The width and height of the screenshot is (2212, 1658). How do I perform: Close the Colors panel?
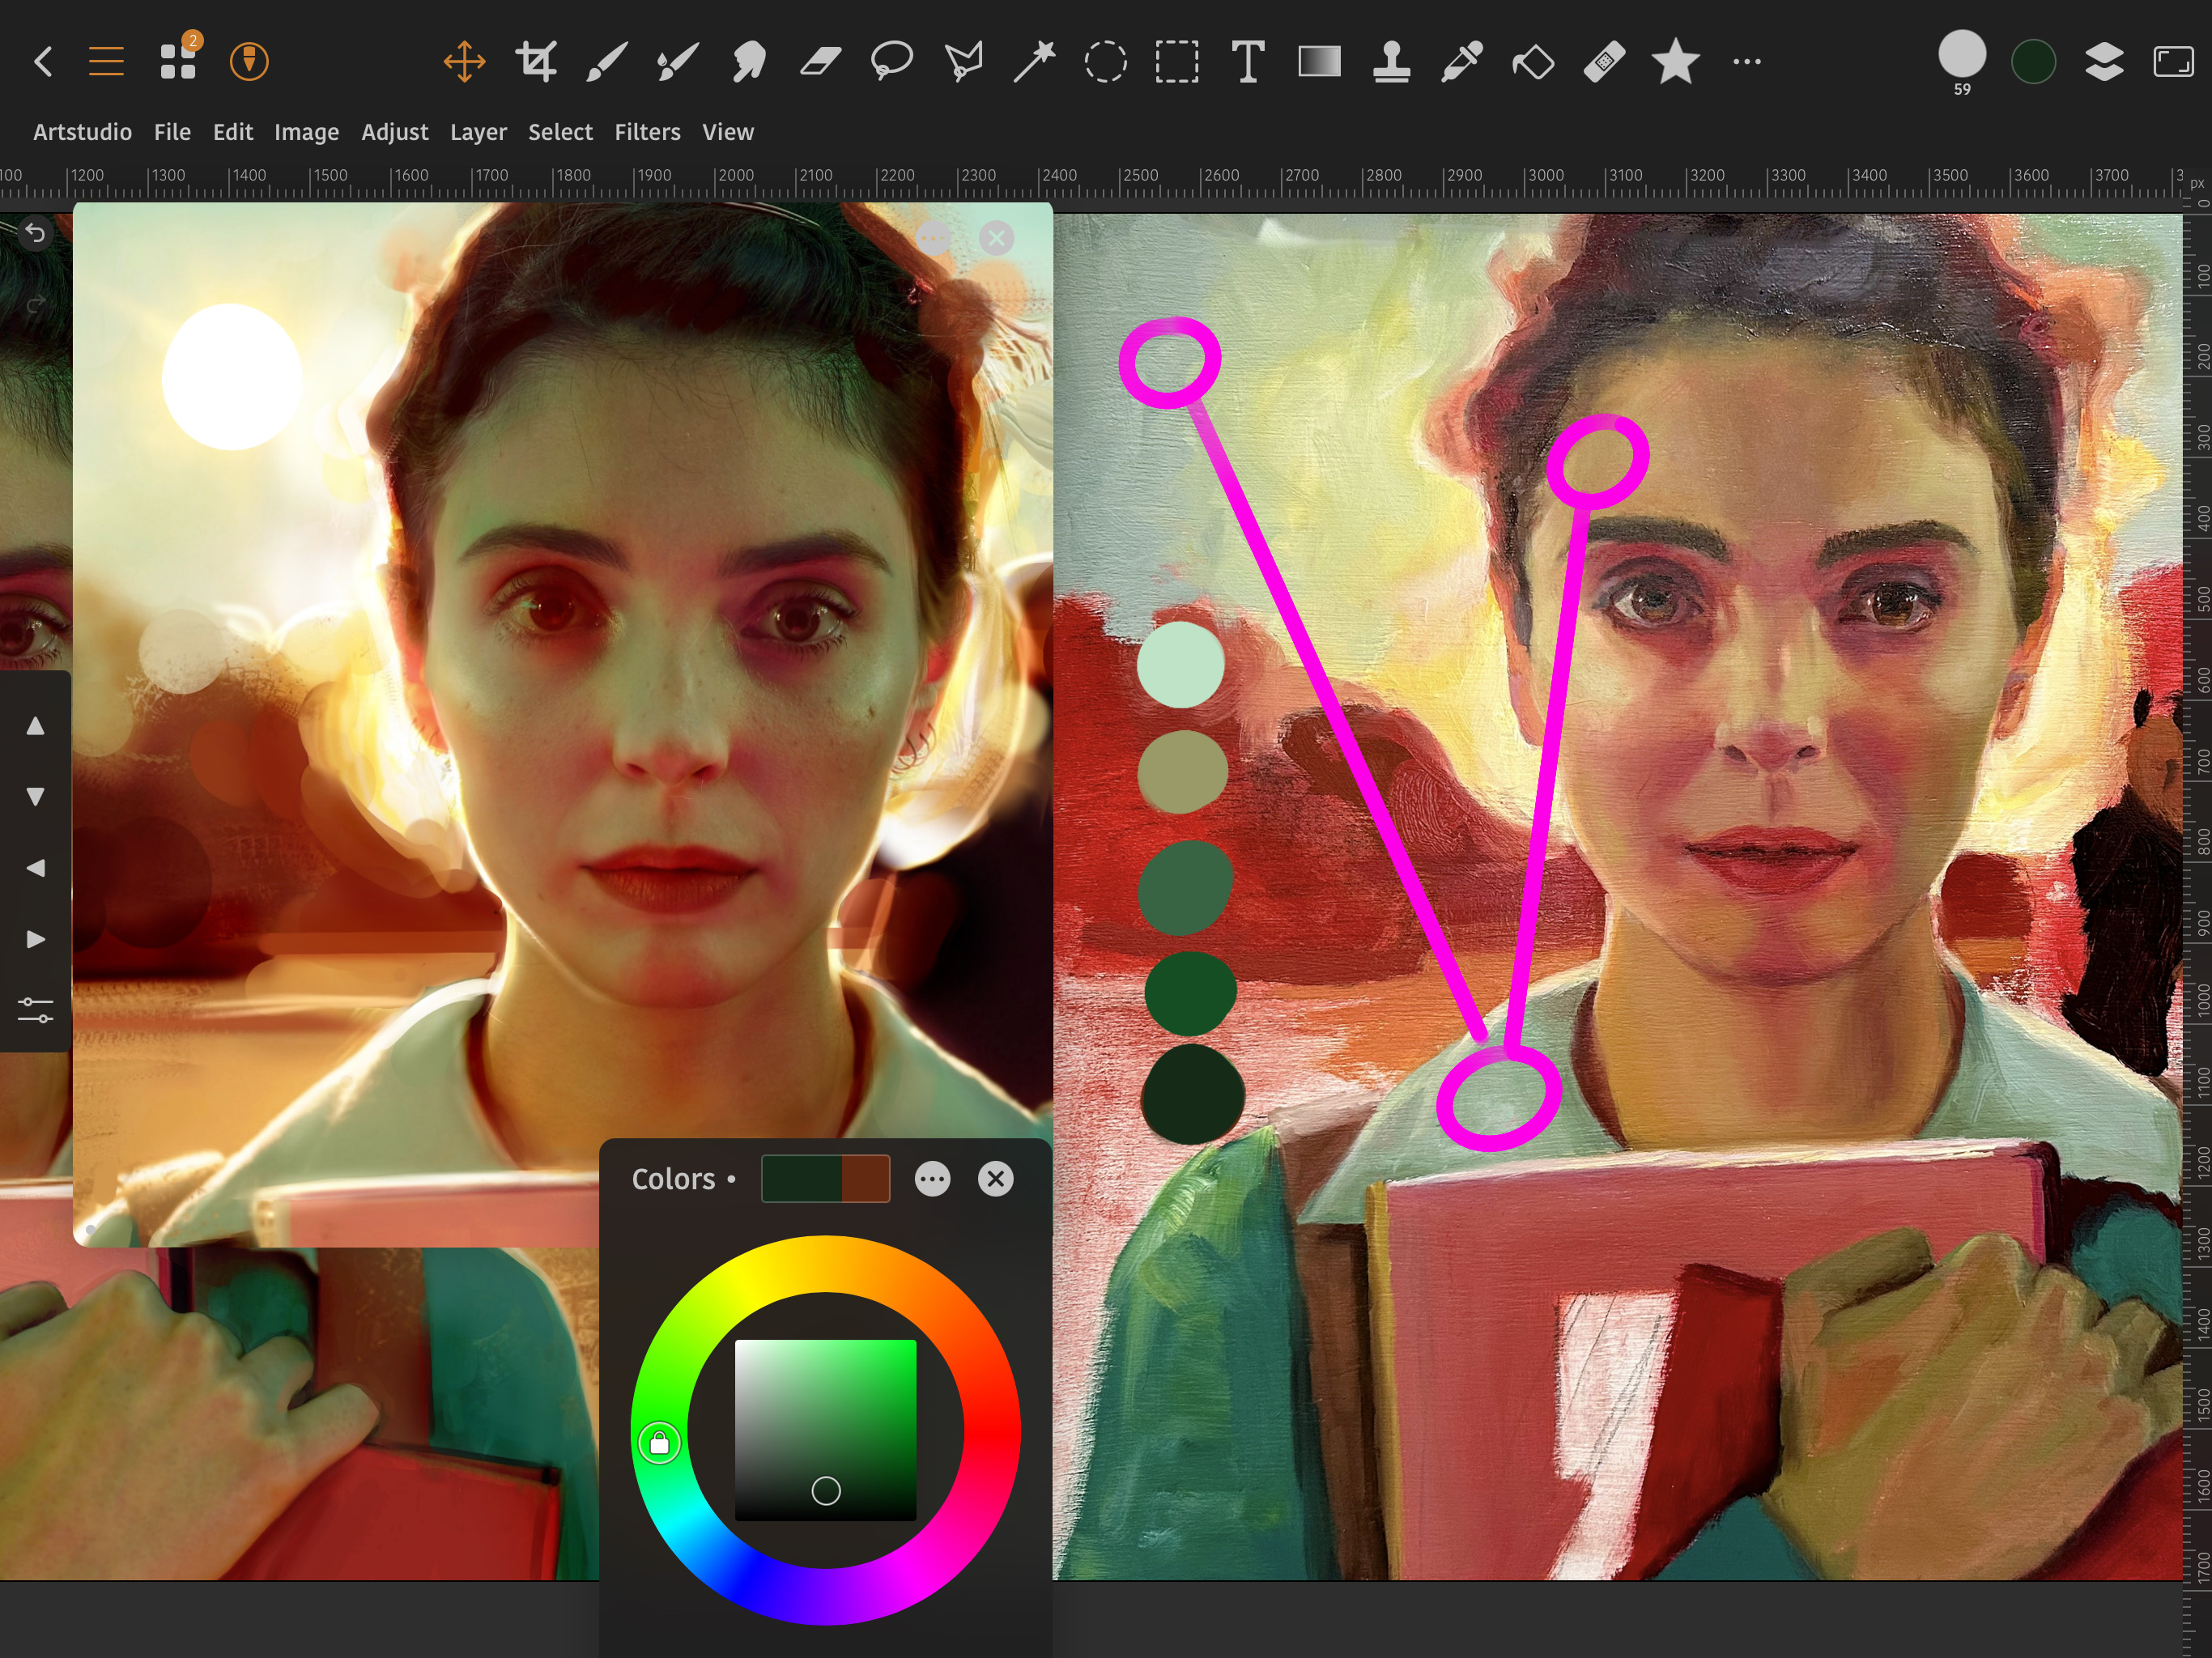click(995, 1179)
